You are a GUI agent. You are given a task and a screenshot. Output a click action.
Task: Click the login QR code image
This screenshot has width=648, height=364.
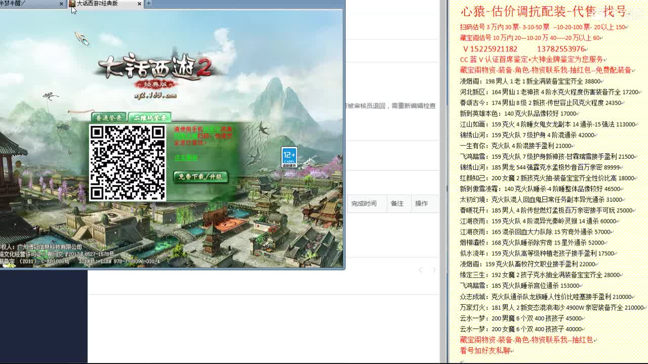point(128,162)
